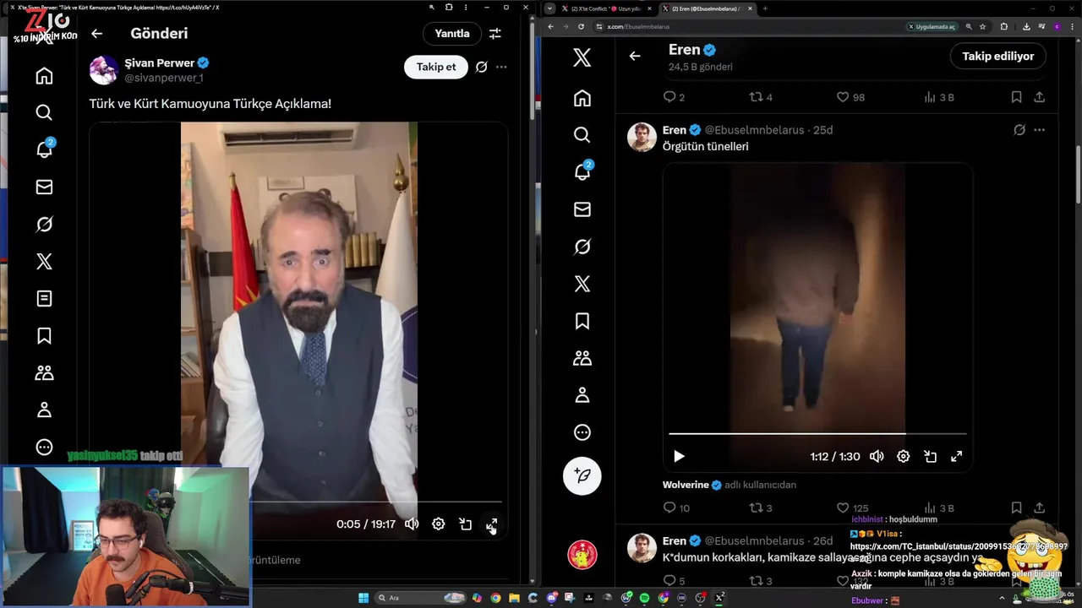
Task: Open Grok icon in left X window sidebar
Action: tap(44, 225)
